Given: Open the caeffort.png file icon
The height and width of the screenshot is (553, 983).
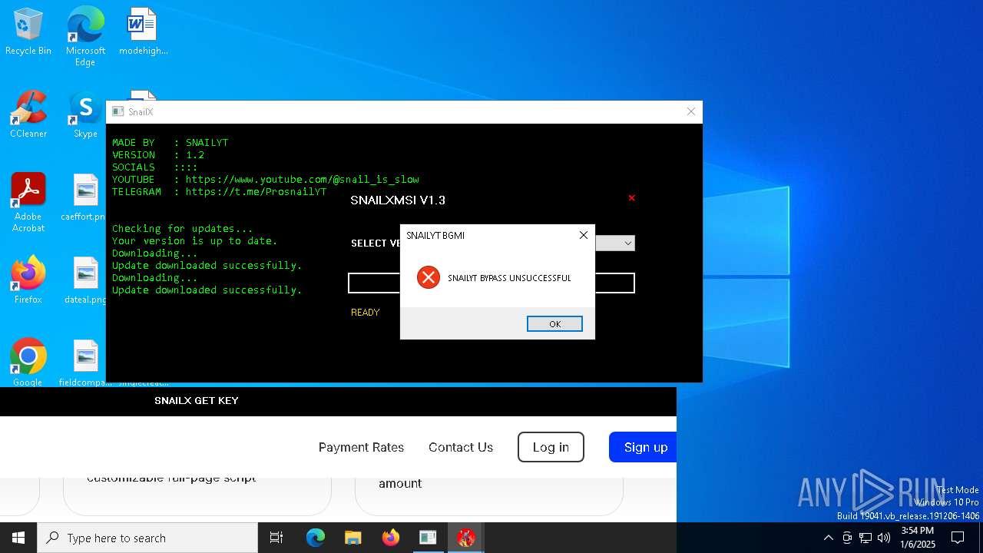Looking at the screenshot, I should point(85,197).
